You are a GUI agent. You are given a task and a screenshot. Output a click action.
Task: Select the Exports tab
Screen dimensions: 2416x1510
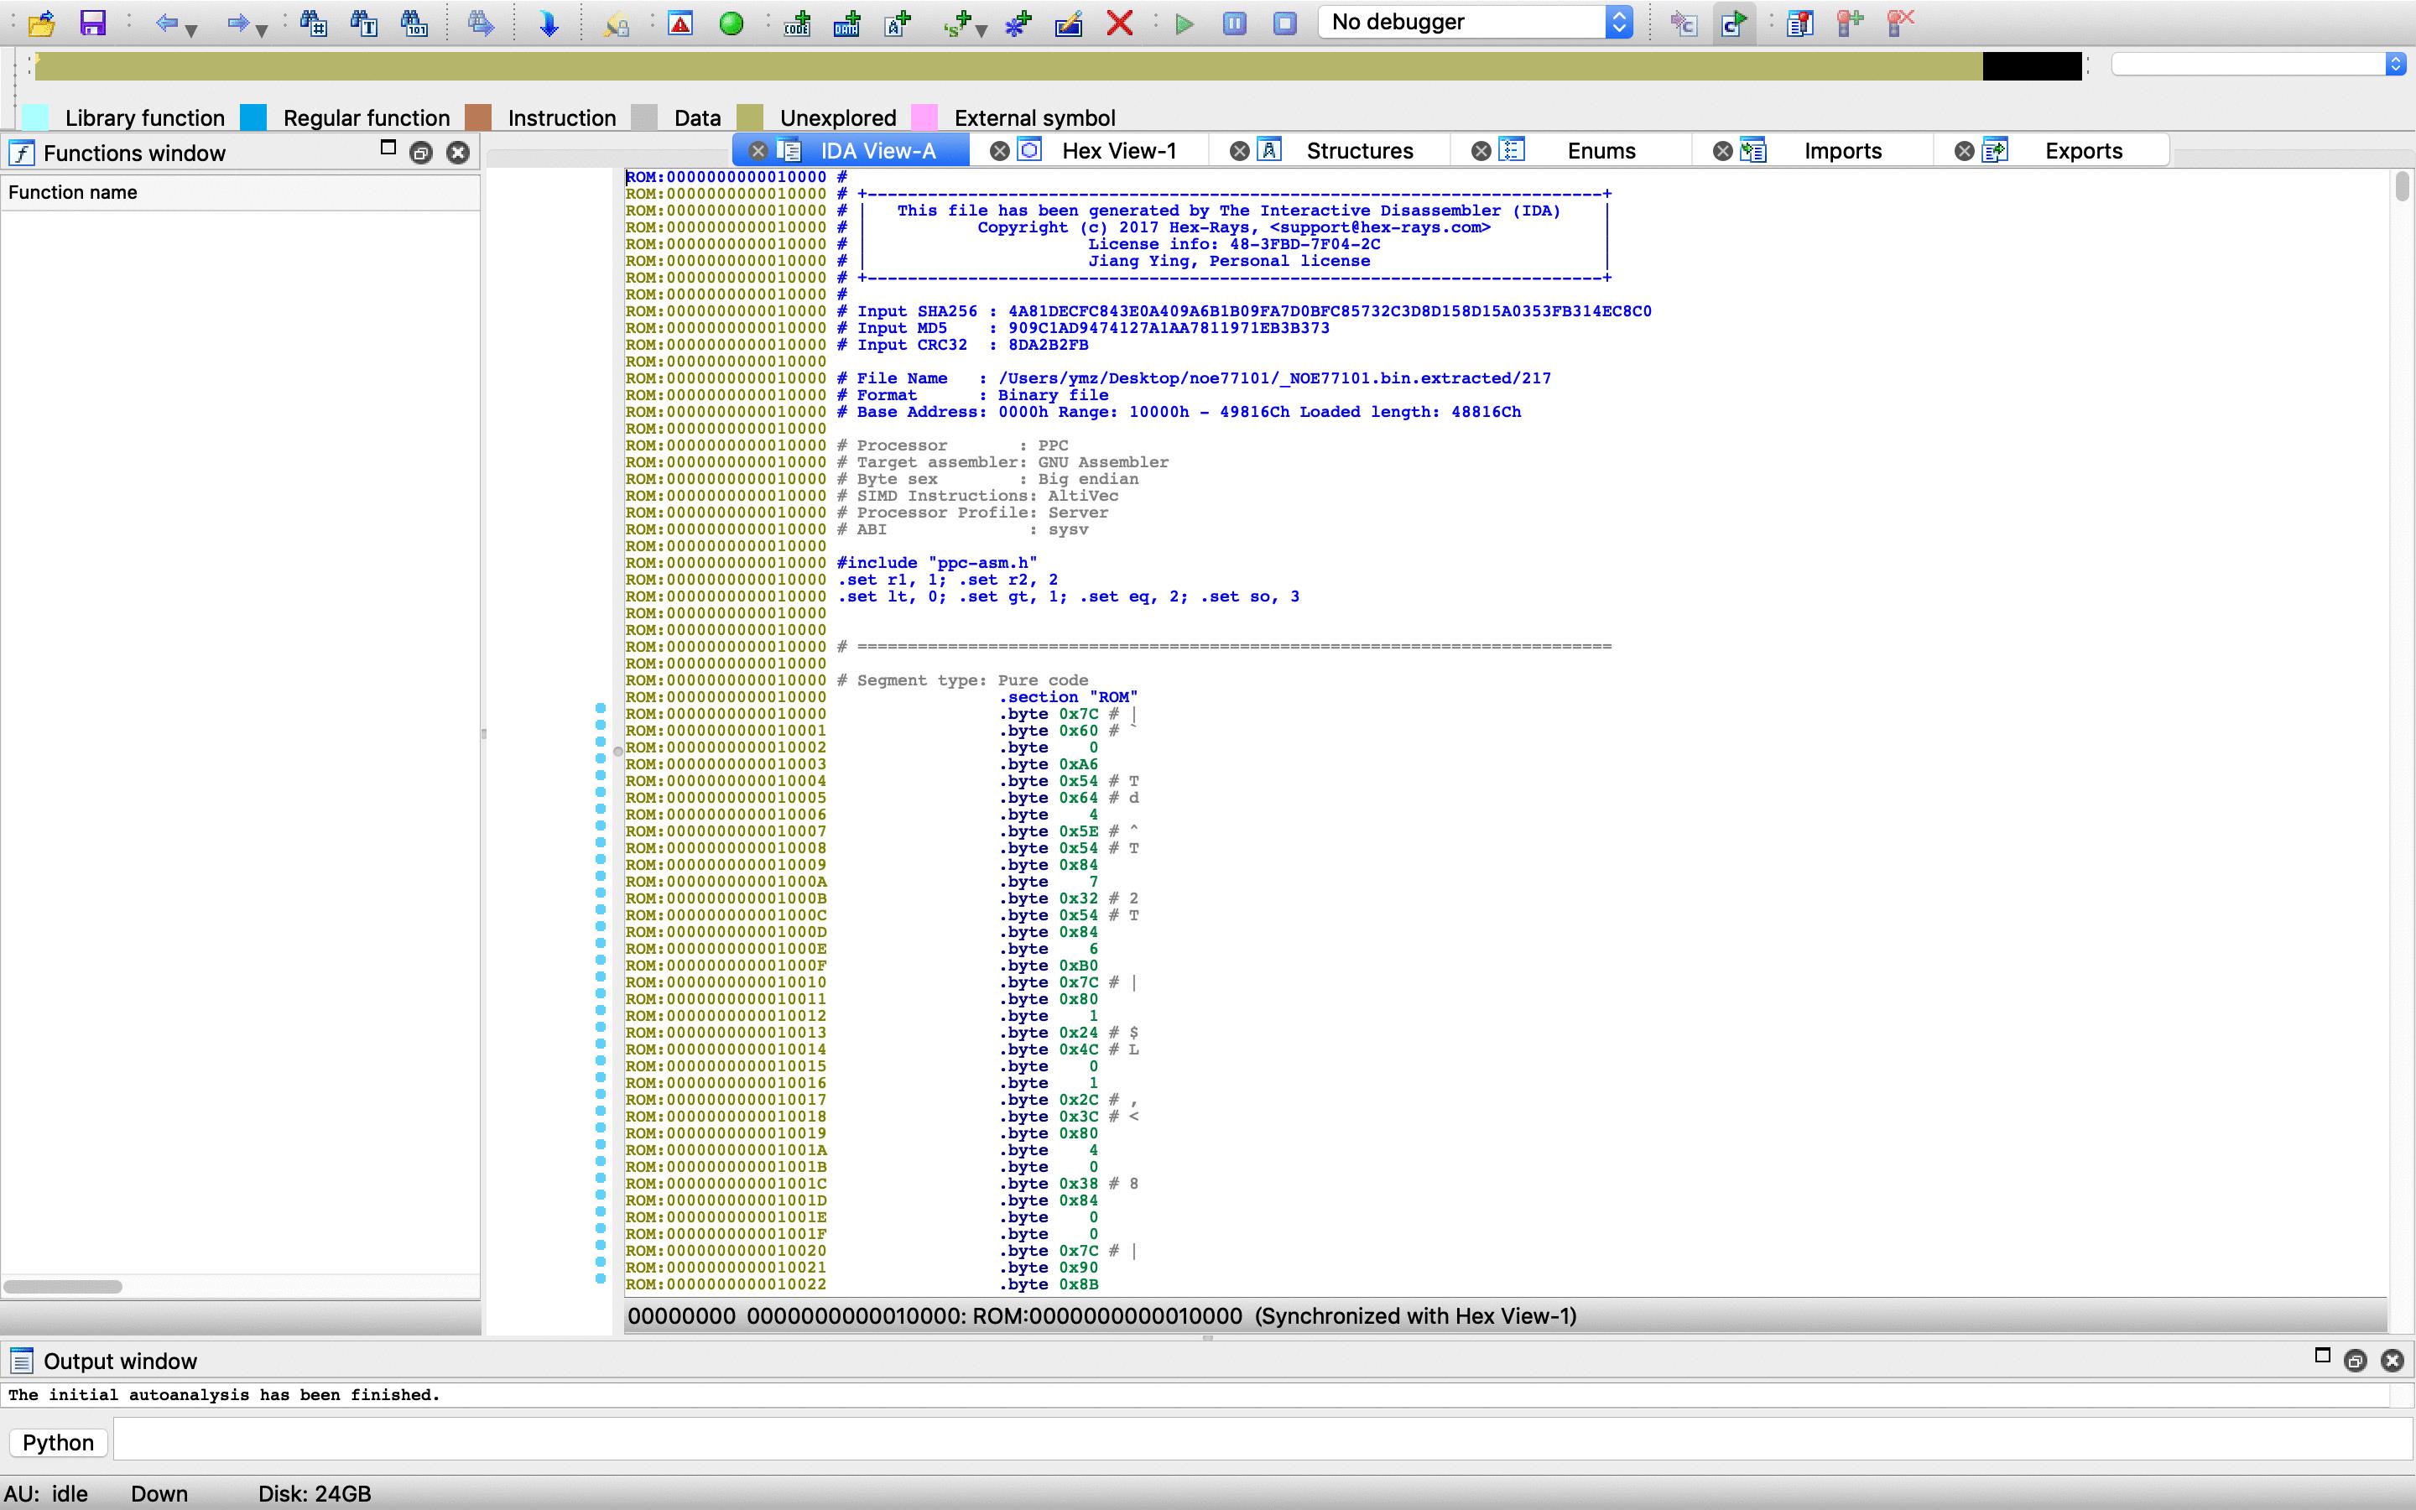click(2084, 149)
